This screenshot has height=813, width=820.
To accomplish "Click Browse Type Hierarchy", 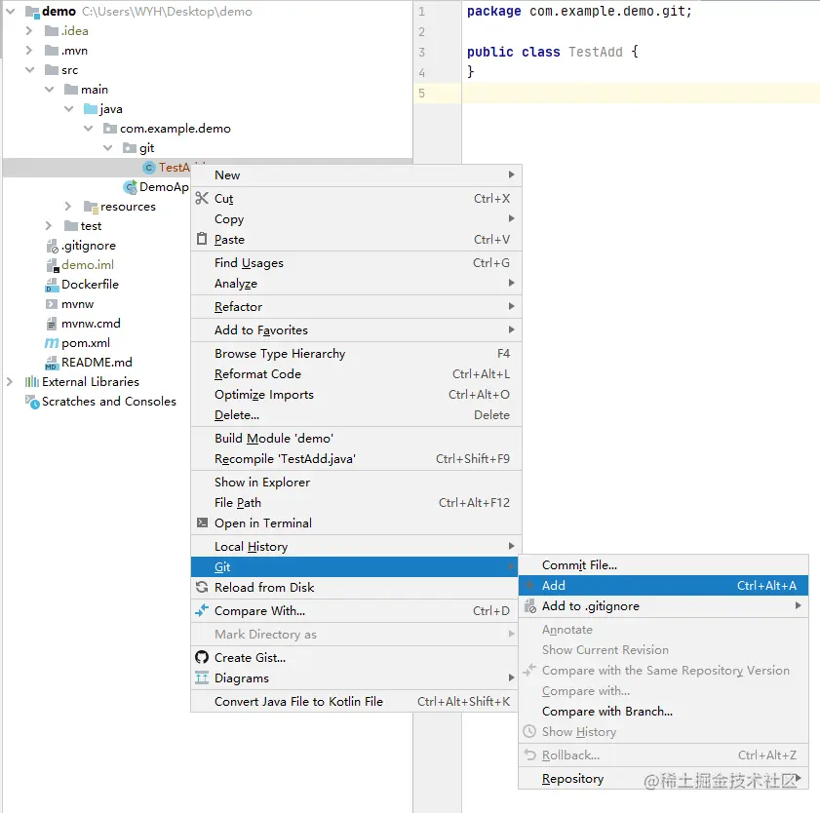I will coord(356,354).
